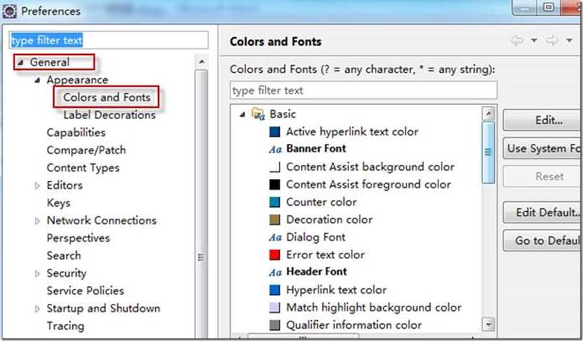Select the Hyperlink text color swatch
This screenshot has width=583, height=341.
pos(275,290)
